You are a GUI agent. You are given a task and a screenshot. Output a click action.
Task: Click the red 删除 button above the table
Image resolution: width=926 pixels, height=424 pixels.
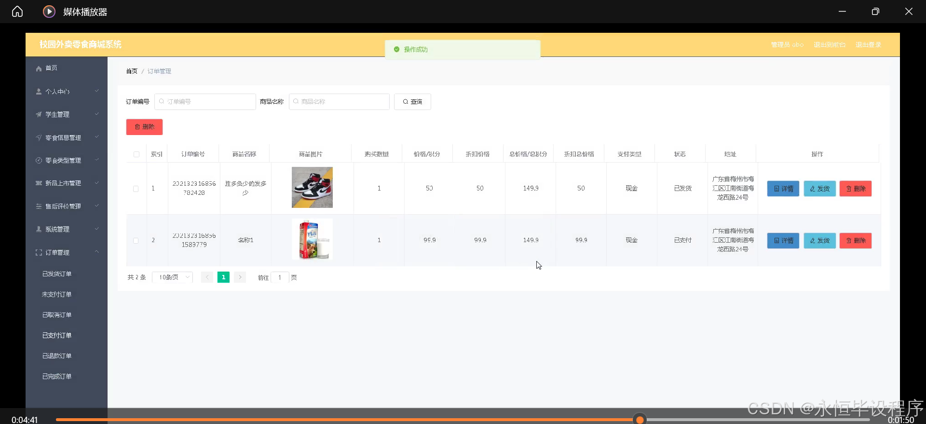(144, 127)
